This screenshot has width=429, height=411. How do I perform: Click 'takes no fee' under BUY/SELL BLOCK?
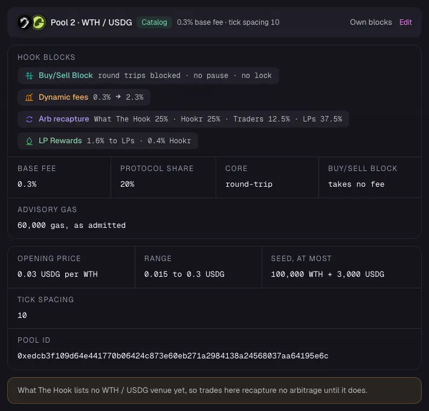click(x=356, y=184)
